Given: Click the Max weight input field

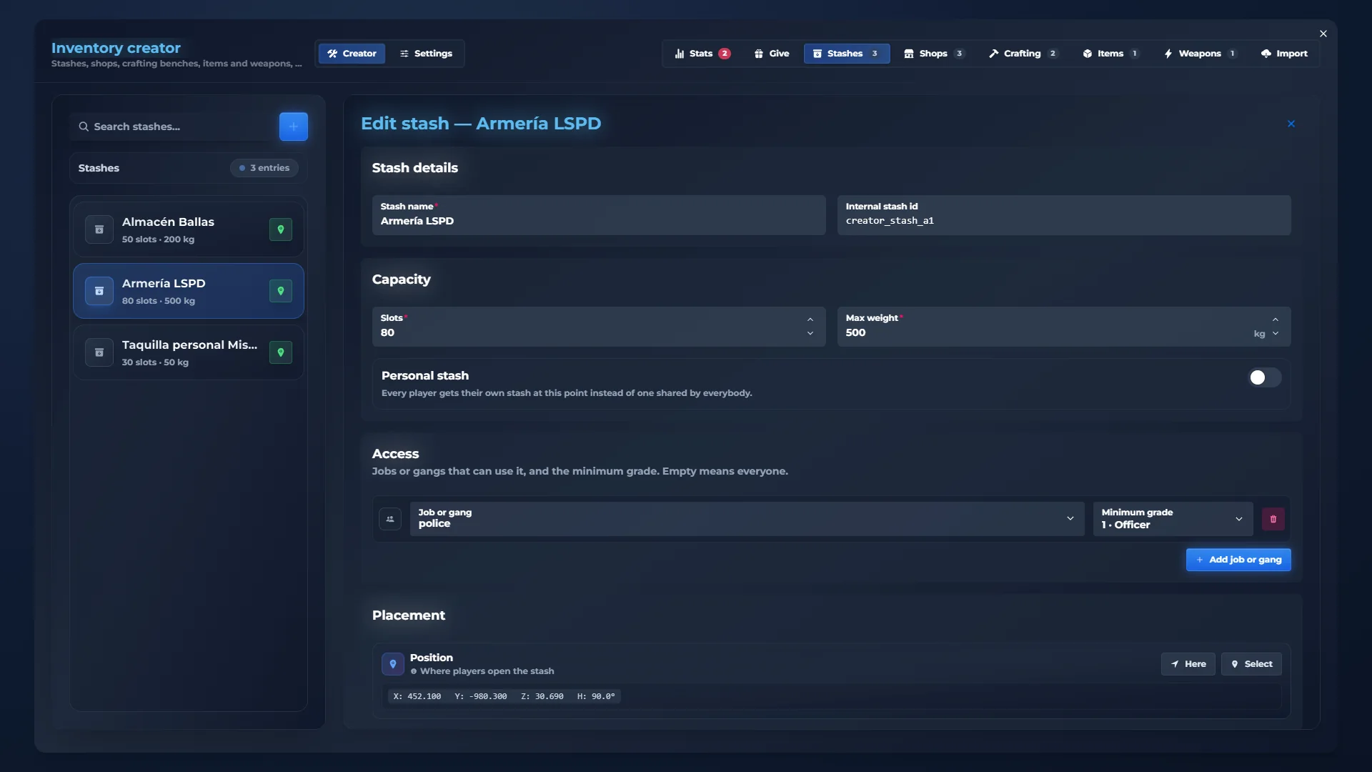Looking at the screenshot, I should click(x=1064, y=327).
